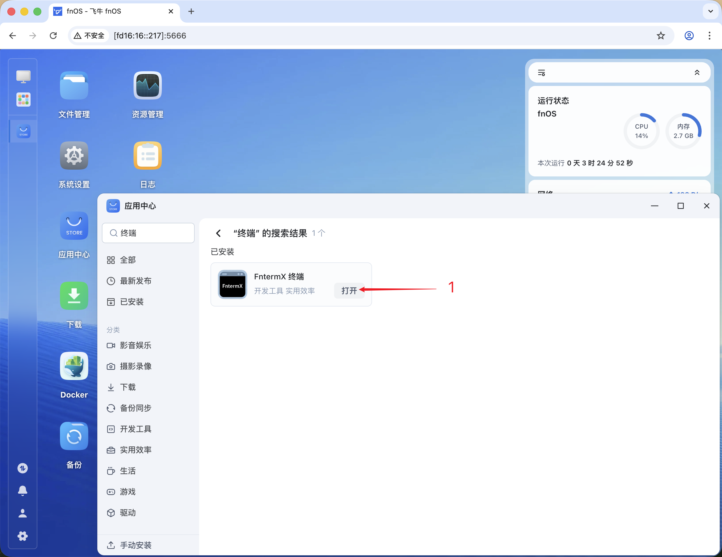Click the notification bell in the sidebar
The width and height of the screenshot is (722, 557).
coord(22,491)
